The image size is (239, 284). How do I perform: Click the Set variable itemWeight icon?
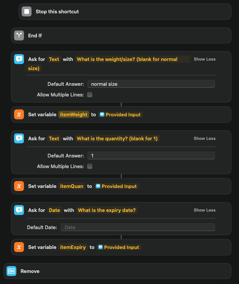(x=19, y=114)
